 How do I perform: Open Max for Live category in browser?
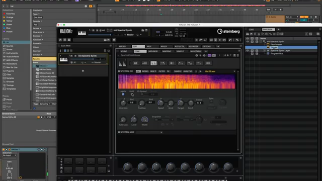[12, 67]
